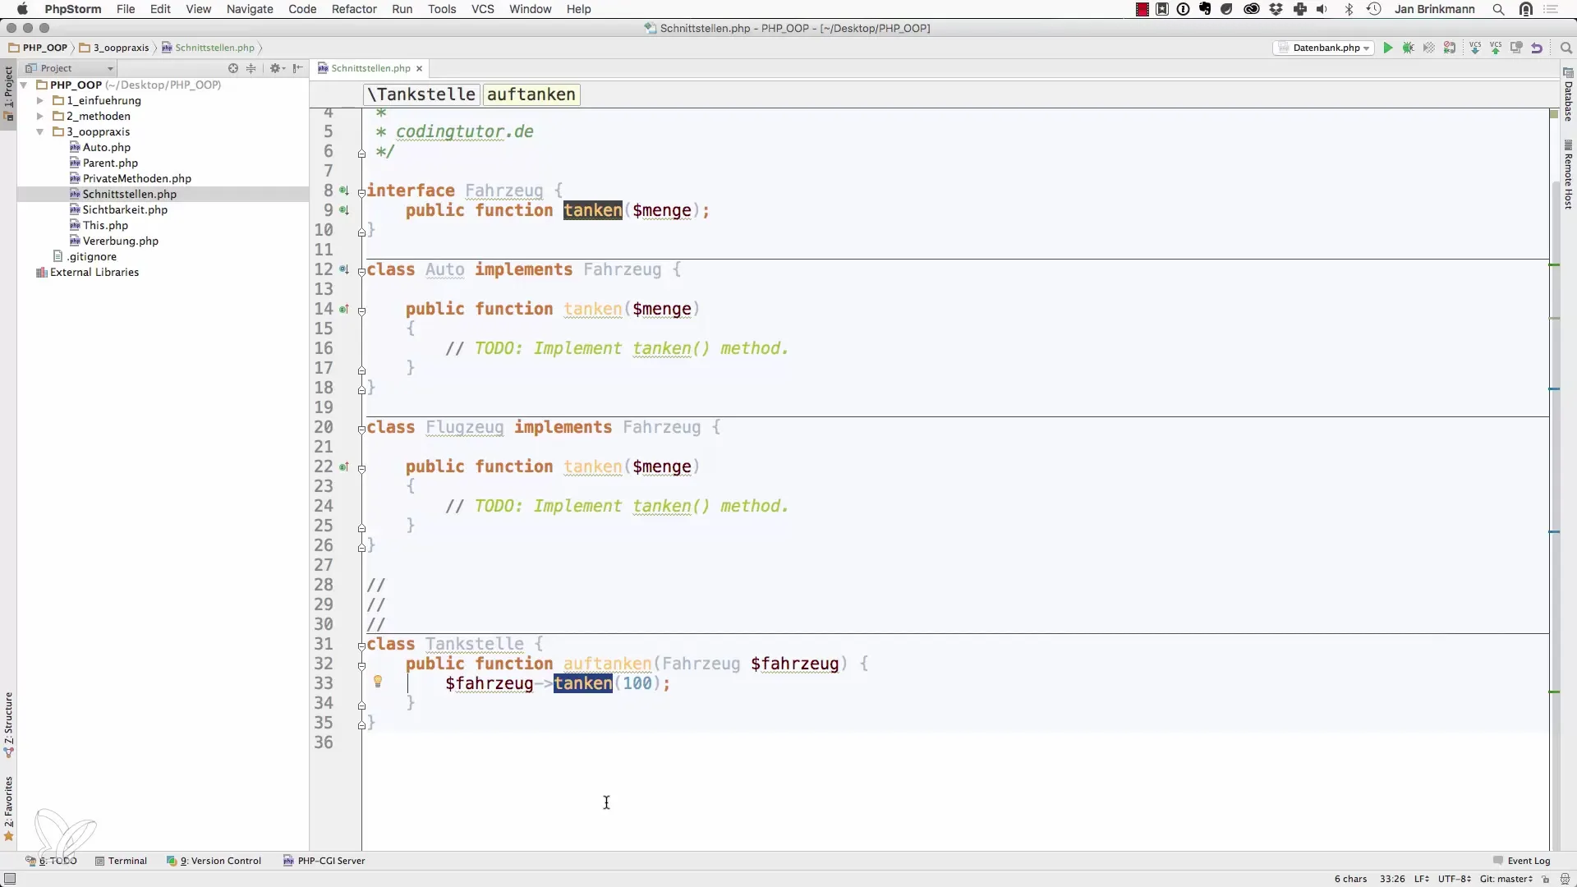Select the Schnittstellen.php editor tab
The height and width of the screenshot is (887, 1577).
click(370, 68)
